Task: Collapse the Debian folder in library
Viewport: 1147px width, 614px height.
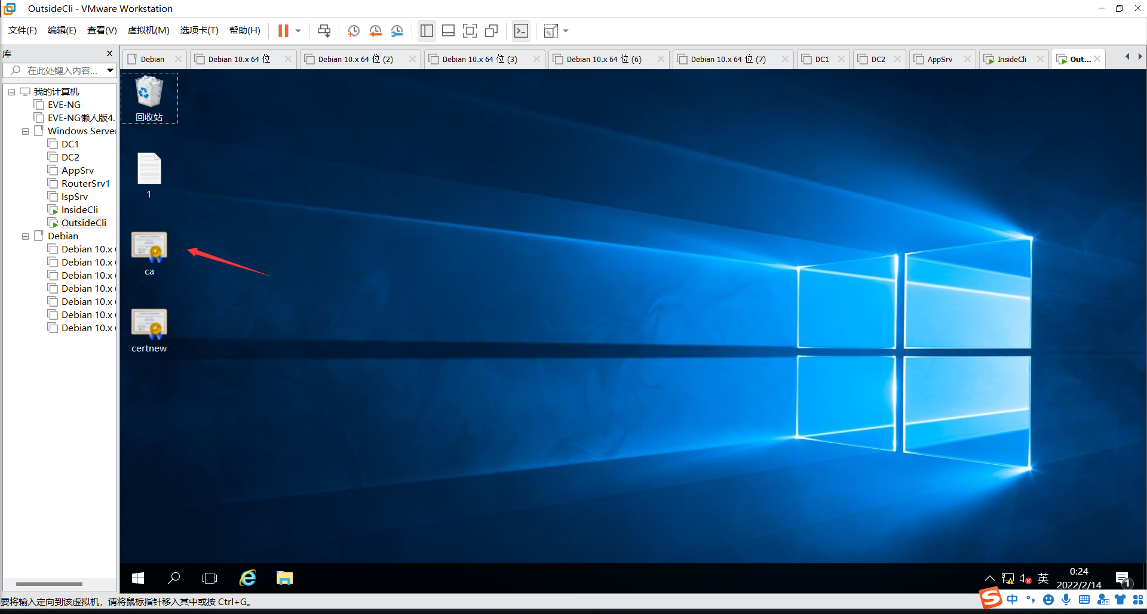Action: [x=25, y=236]
